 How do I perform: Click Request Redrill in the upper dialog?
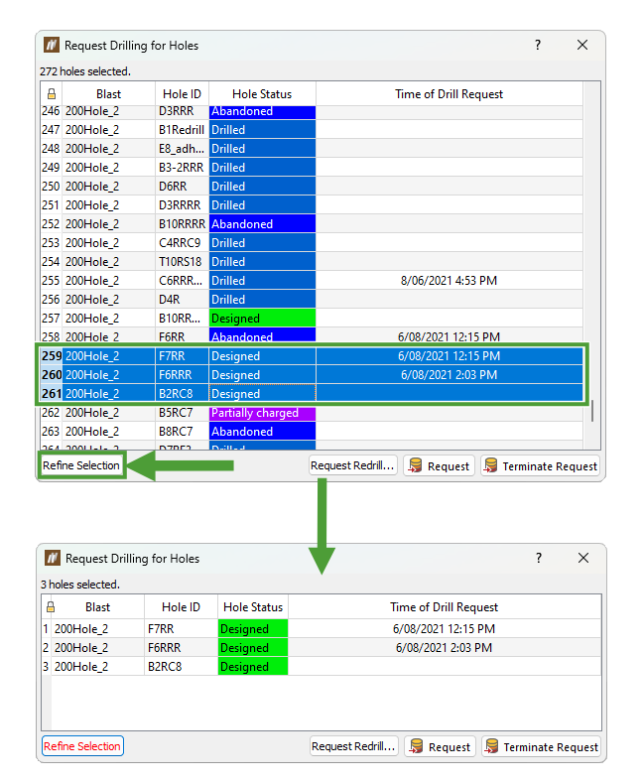(x=352, y=465)
